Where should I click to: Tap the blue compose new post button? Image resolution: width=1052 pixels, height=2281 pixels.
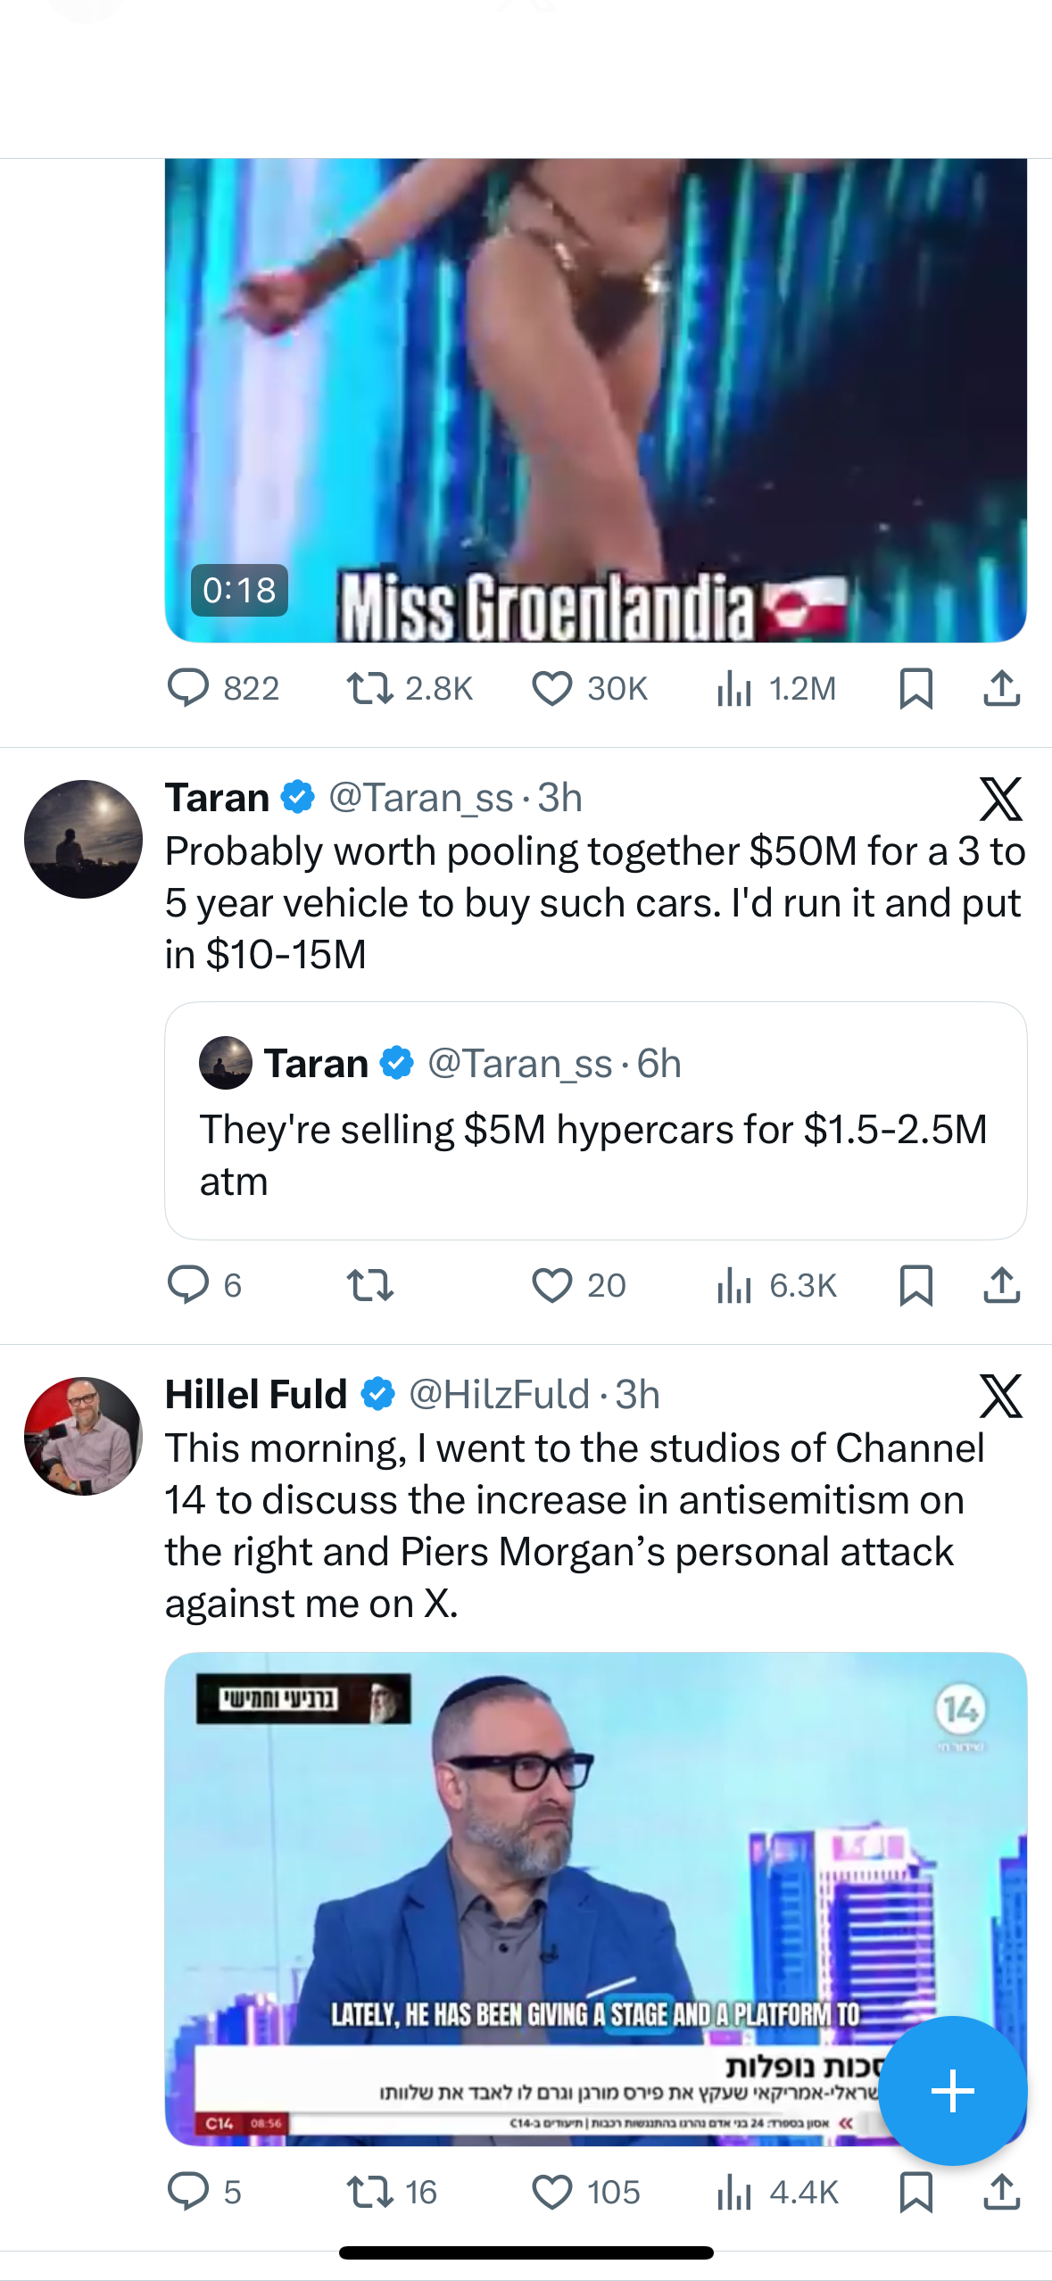tap(952, 2091)
